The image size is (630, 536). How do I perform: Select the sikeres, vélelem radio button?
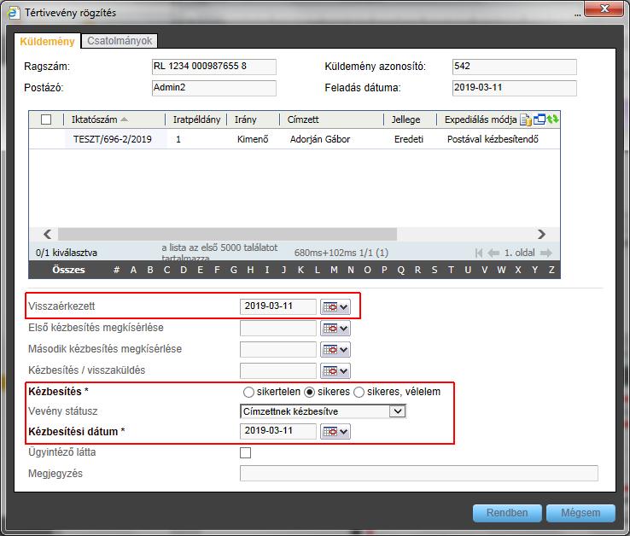click(x=359, y=392)
